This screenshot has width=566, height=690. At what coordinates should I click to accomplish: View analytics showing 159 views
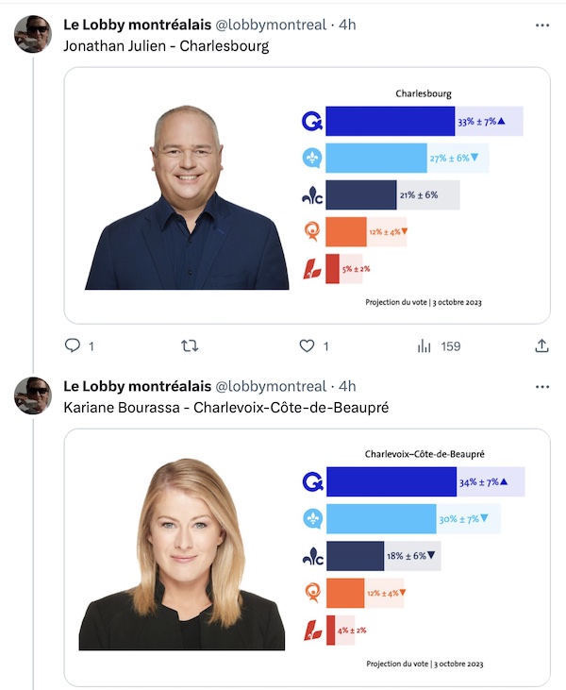[x=439, y=346]
